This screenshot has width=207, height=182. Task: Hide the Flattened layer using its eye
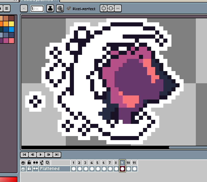coord(23,169)
